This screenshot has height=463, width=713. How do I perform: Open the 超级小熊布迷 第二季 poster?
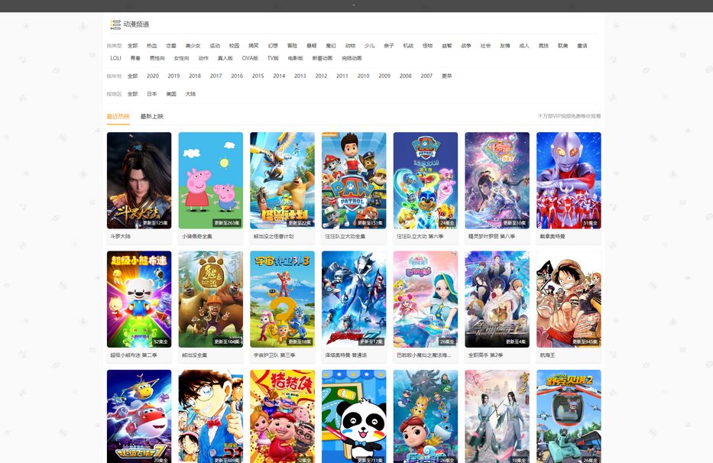[139, 299]
